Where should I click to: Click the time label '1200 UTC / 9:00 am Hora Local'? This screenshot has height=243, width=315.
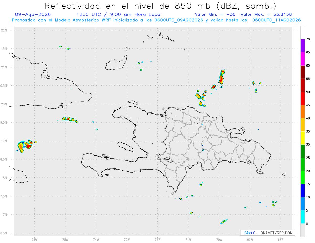point(119,14)
